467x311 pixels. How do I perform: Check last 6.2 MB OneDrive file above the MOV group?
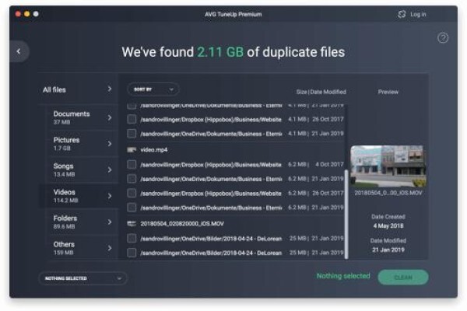click(x=132, y=208)
